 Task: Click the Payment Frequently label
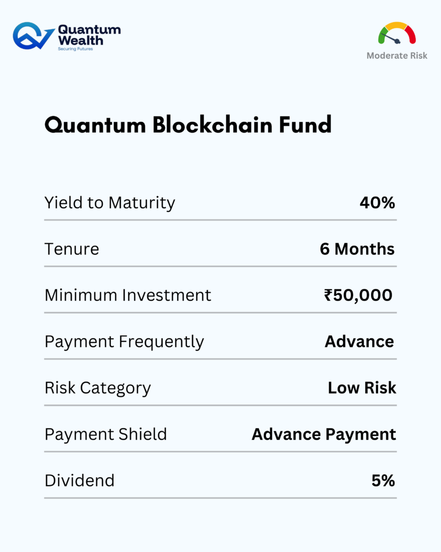click(x=124, y=342)
